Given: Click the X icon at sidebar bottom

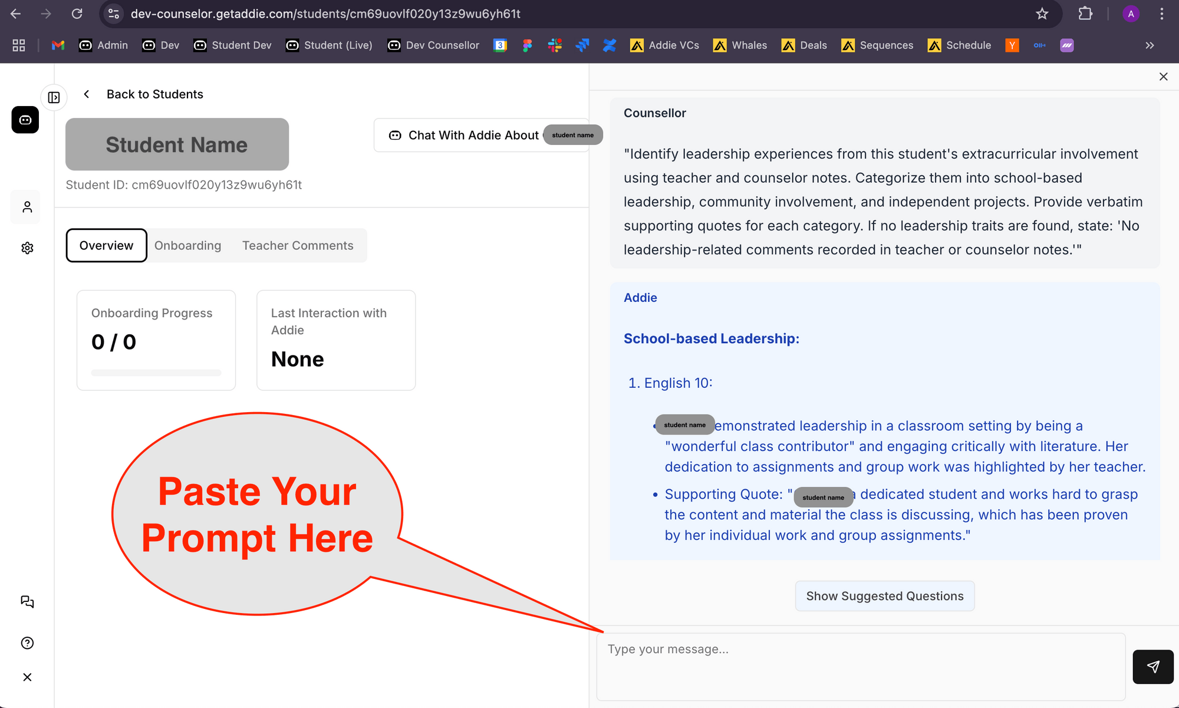Looking at the screenshot, I should [27, 677].
